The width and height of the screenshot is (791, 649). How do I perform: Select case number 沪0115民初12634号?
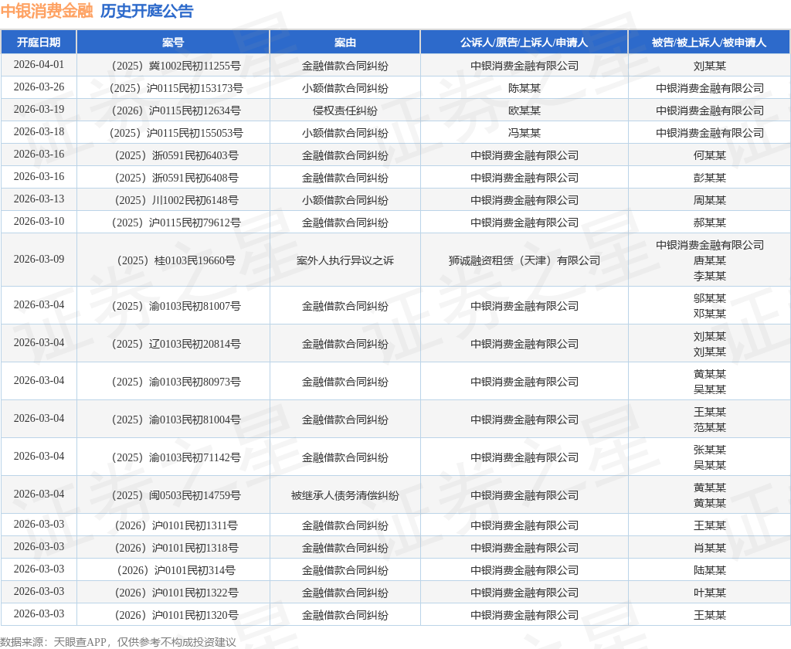(195, 110)
